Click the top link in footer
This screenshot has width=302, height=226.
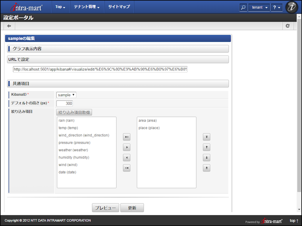[294, 221]
